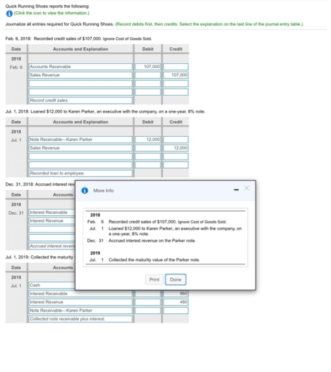Click the 960 credit field for Interest Receivable
Viewport: 331px width, 372px height.
pyautogui.click(x=176, y=294)
